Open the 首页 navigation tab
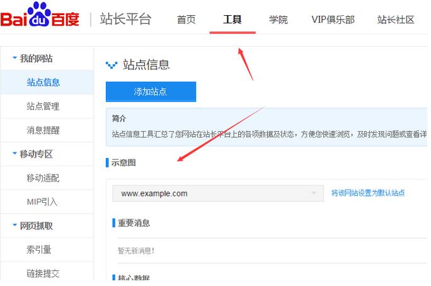The height and width of the screenshot is (286, 431). [x=186, y=20]
